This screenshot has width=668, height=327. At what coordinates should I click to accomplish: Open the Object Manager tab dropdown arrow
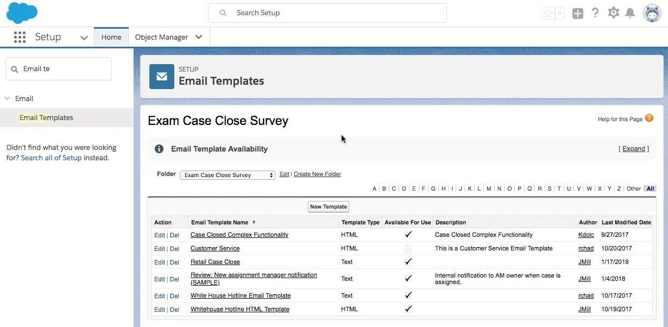coord(199,37)
